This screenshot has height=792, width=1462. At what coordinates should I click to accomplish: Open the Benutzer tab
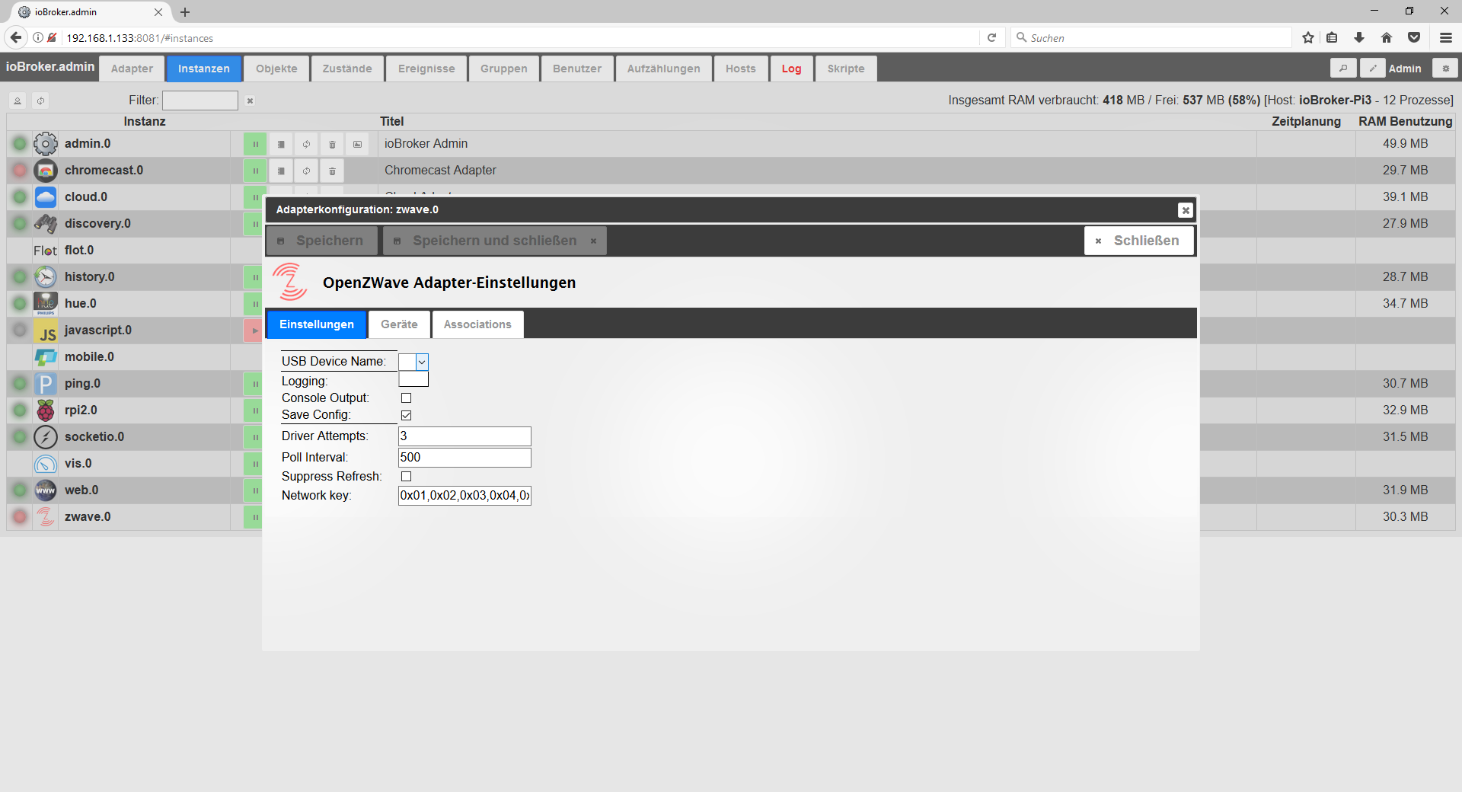point(577,69)
